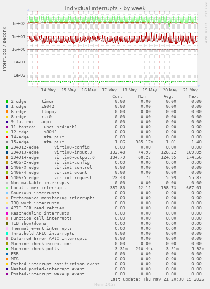Screen dimensions: 210x289
Task: Click the Machine check polls legend label
Action: pos(35,249)
